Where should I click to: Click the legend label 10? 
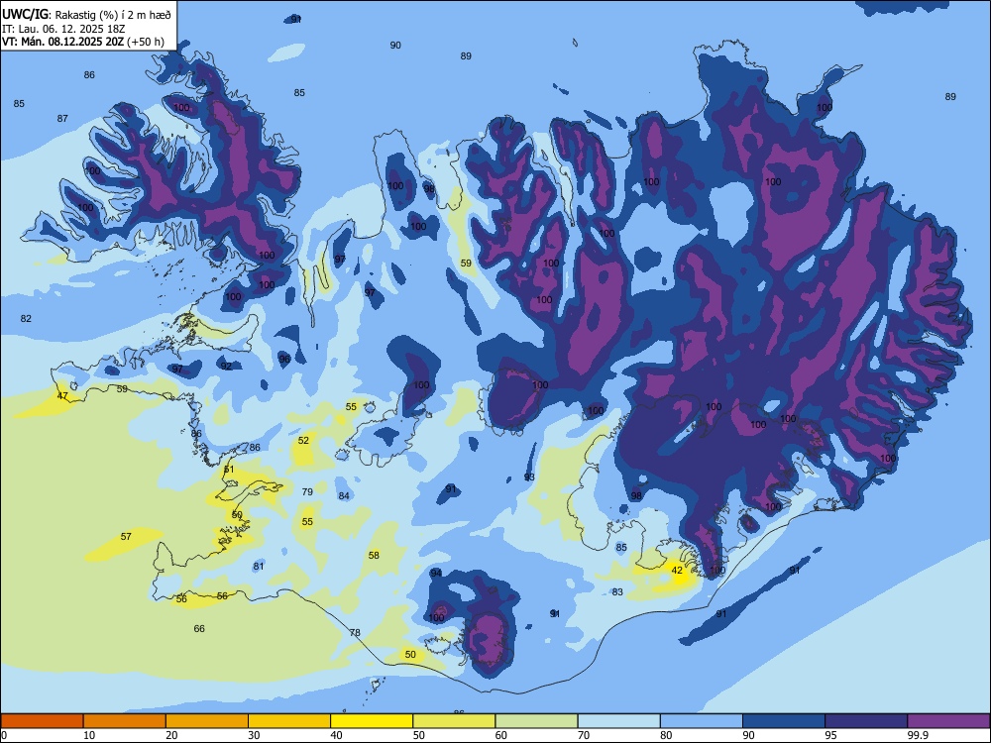click(89, 735)
